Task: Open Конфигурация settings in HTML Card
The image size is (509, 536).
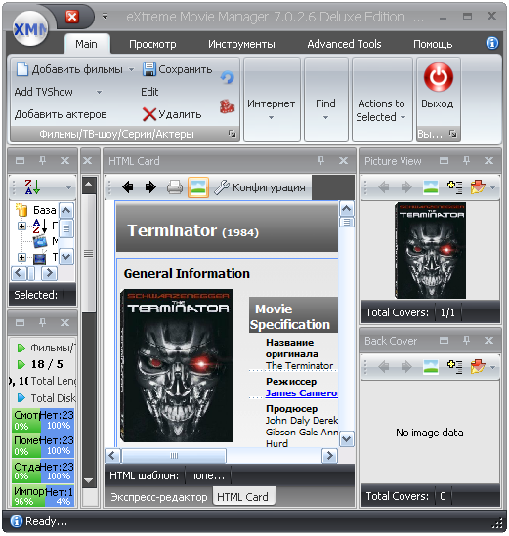Action: (260, 187)
